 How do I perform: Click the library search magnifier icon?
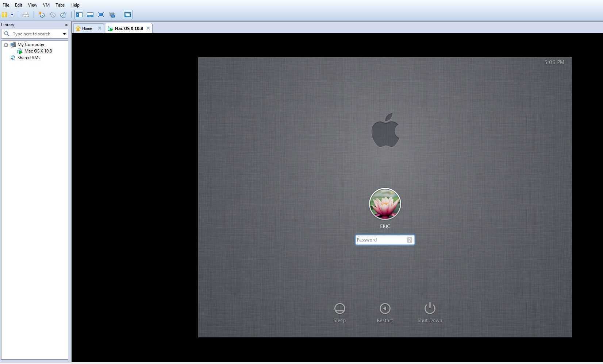7,34
